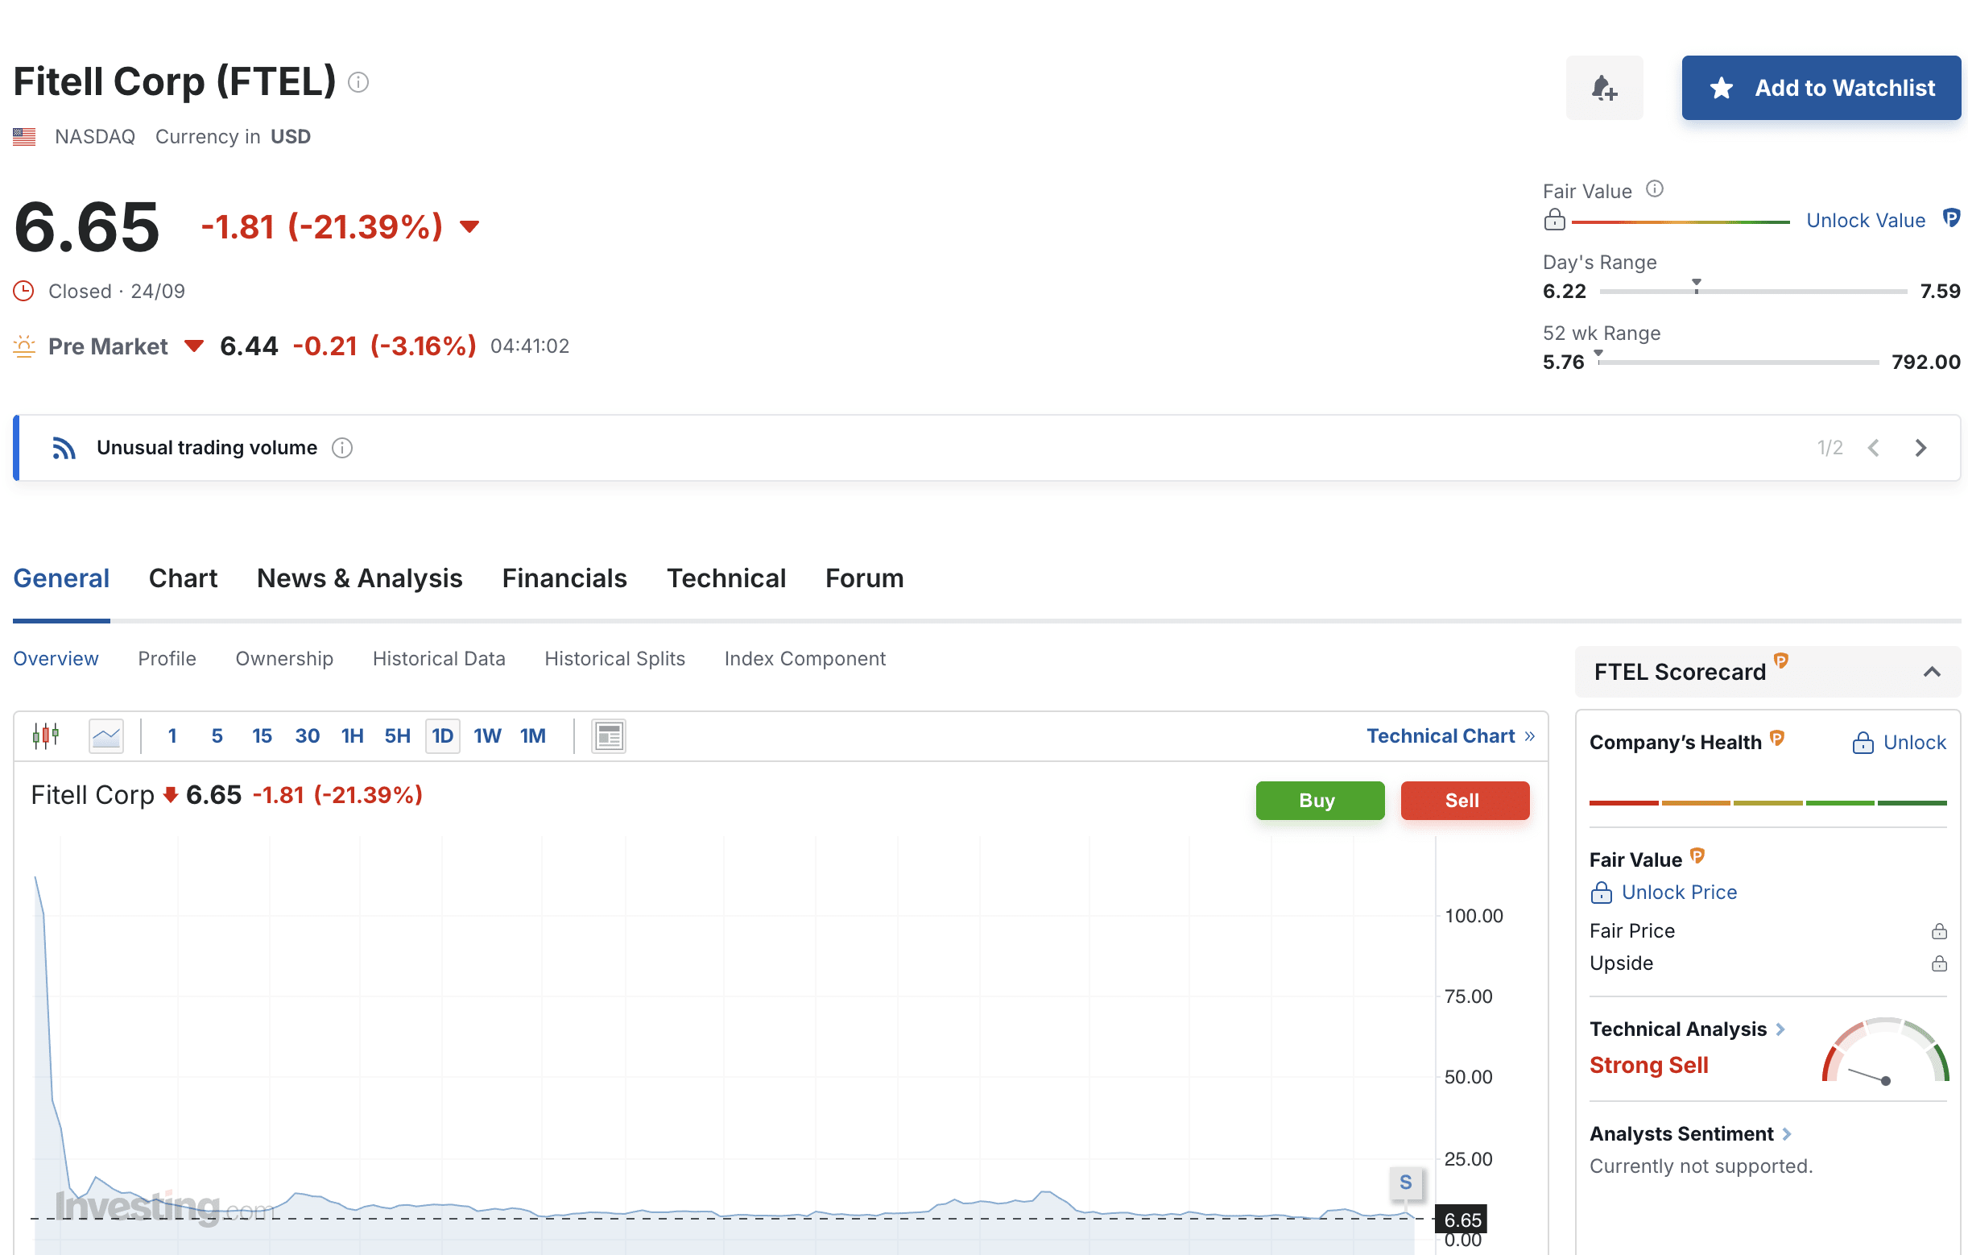This screenshot has height=1255, width=1968.
Task: Switch chart to candlestick view icon
Action: pyautogui.click(x=46, y=735)
